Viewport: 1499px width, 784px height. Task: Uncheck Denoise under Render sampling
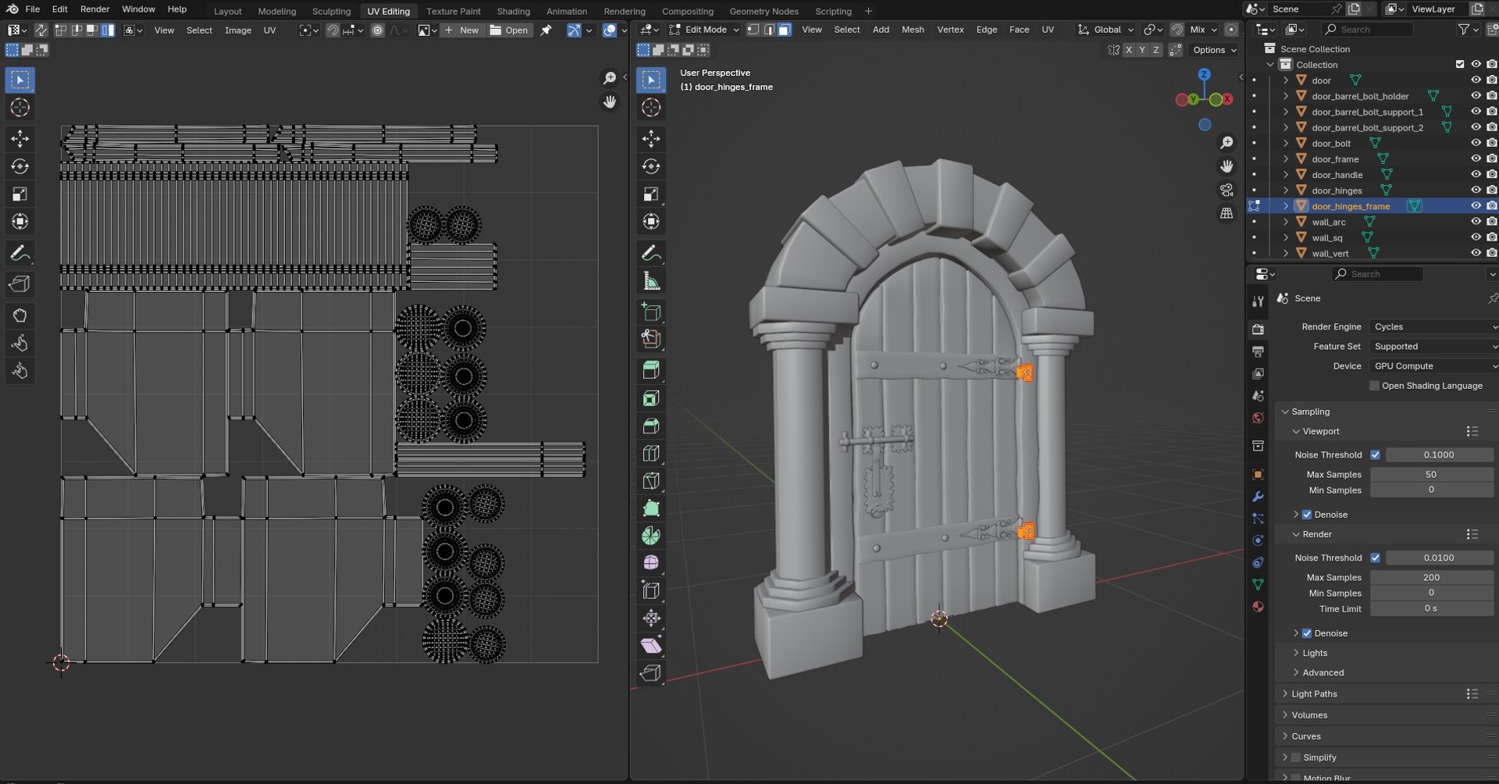coord(1307,633)
